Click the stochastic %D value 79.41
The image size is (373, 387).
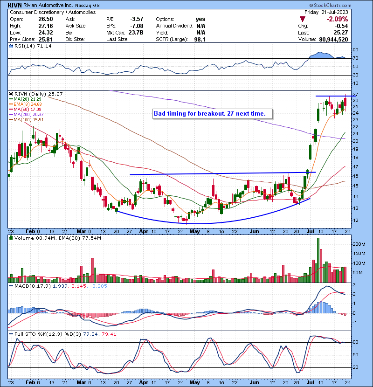tap(109, 334)
